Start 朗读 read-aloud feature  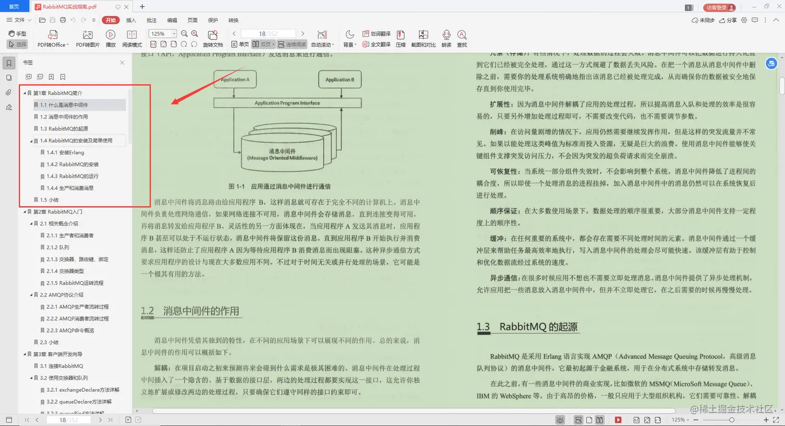[446, 37]
